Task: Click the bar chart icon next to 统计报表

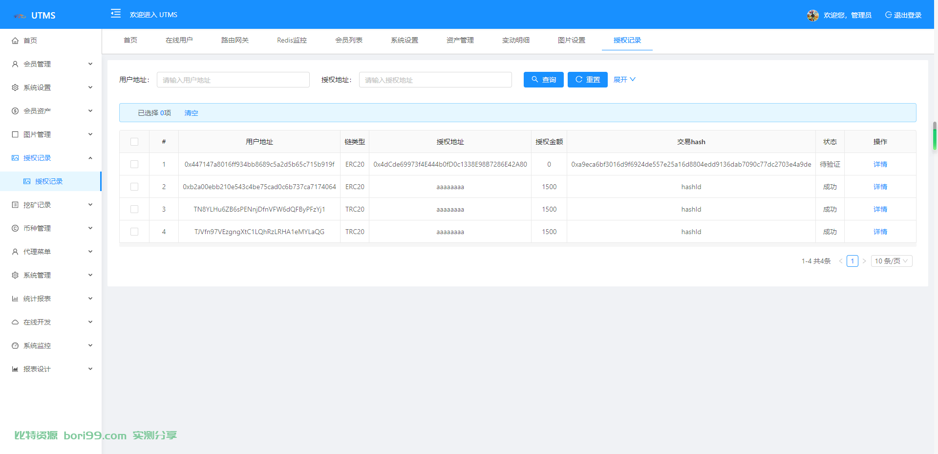Action: [x=15, y=299]
